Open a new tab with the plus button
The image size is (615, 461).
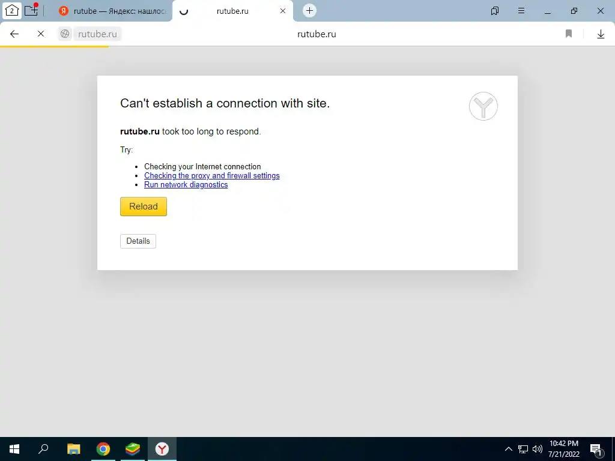pos(309,11)
